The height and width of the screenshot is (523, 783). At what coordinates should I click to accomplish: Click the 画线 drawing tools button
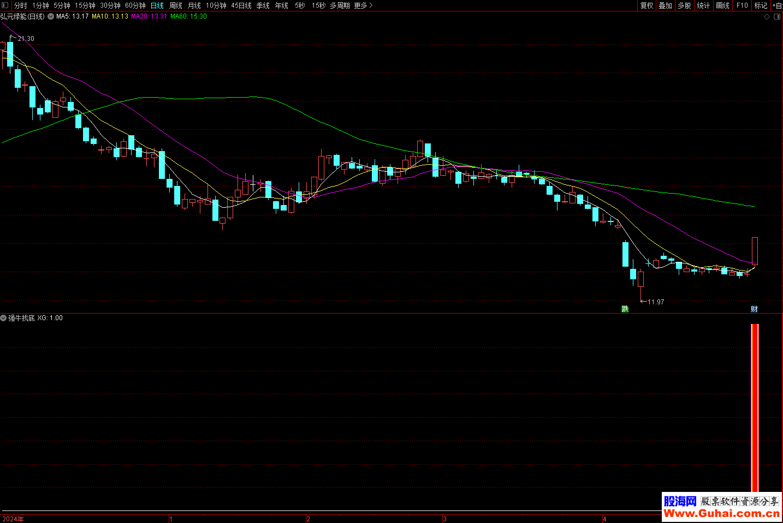click(723, 5)
